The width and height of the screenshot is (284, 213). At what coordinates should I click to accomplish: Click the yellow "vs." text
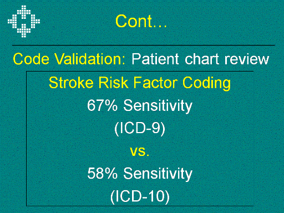(x=140, y=151)
